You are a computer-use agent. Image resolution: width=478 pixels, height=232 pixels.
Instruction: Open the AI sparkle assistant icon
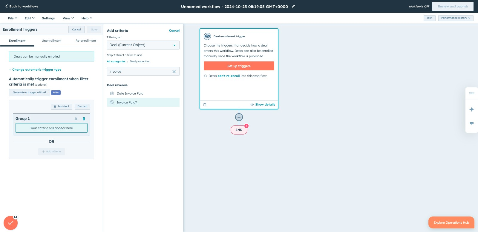[x=472, y=109]
